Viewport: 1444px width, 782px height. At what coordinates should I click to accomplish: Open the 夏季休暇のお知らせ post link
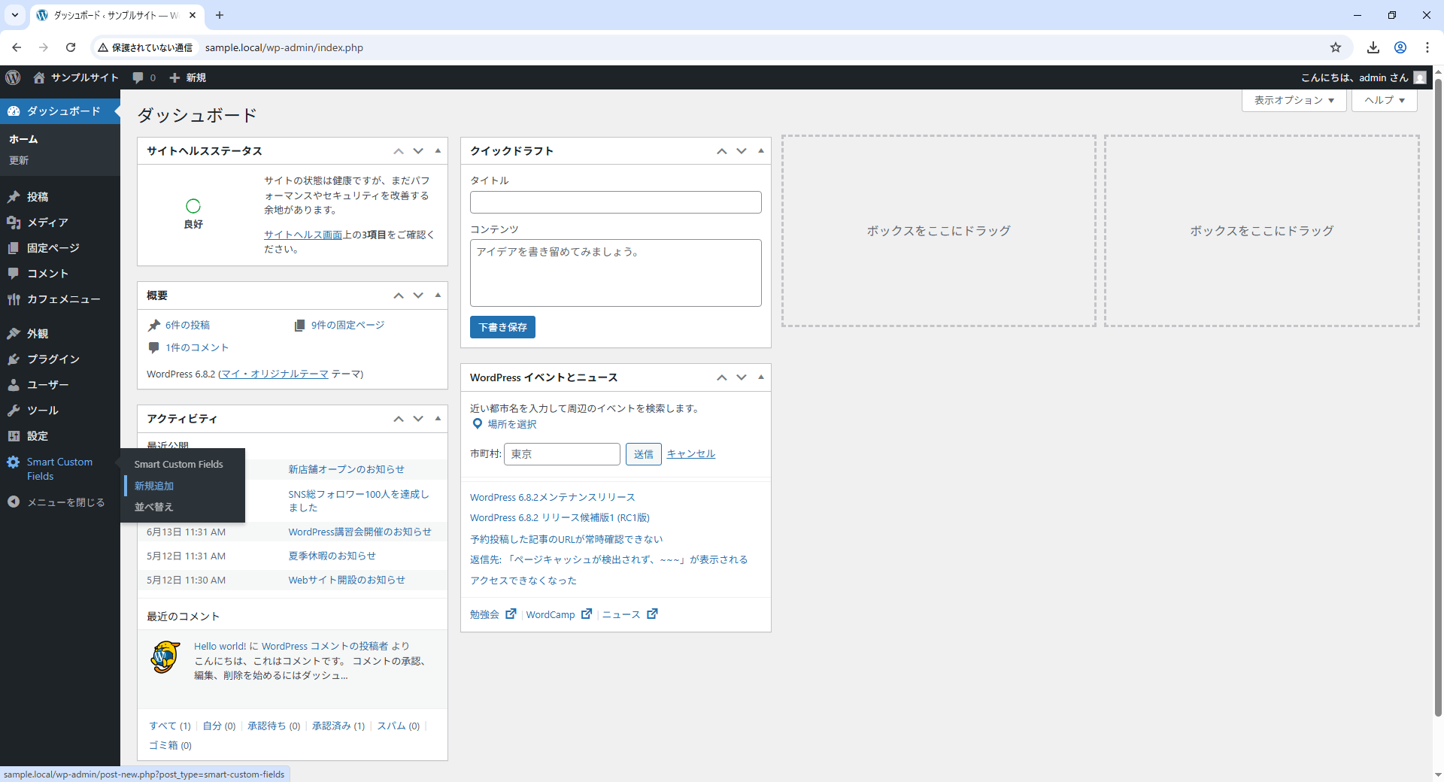click(x=332, y=556)
